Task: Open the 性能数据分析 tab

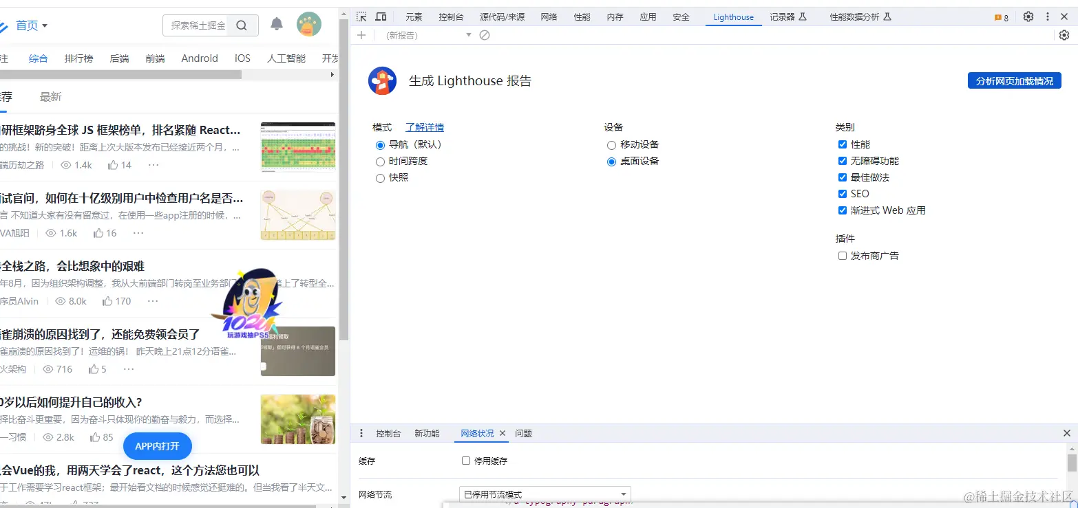Action: point(860,17)
